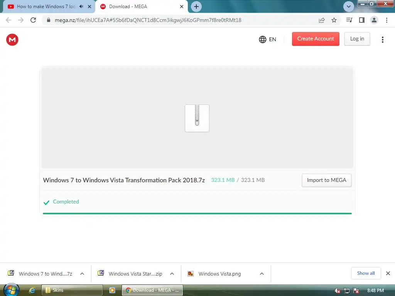
Task: Mute audio icon on the YouTube tab
Action: (x=81, y=7)
